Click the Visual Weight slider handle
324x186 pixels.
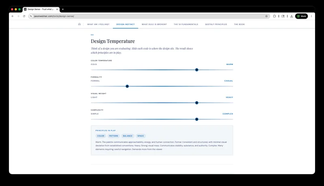point(197,103)
